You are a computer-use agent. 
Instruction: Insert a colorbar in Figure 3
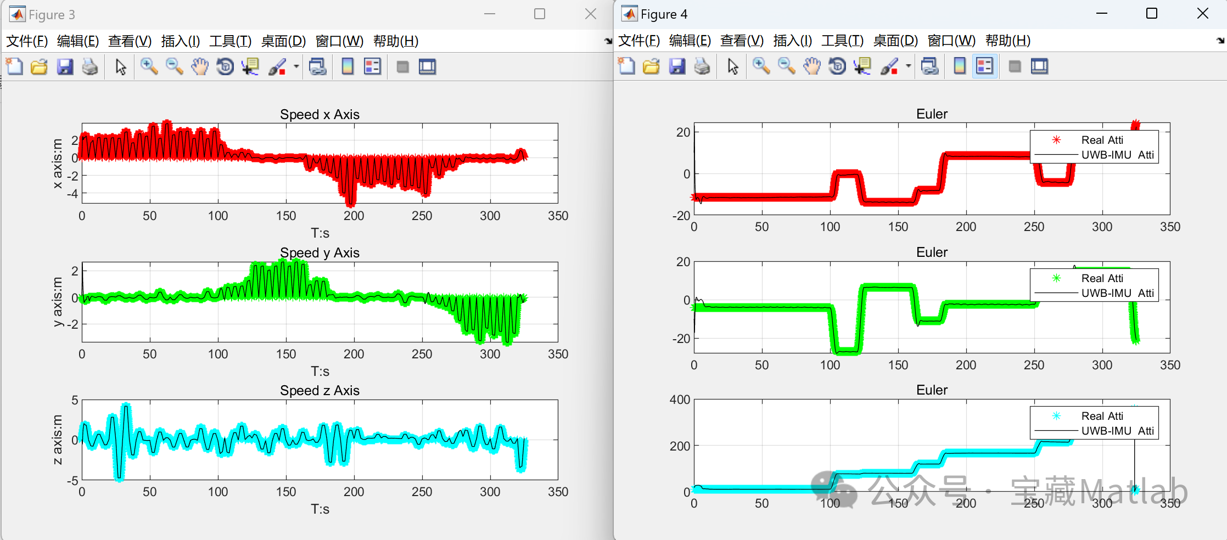tap(347, 66)
